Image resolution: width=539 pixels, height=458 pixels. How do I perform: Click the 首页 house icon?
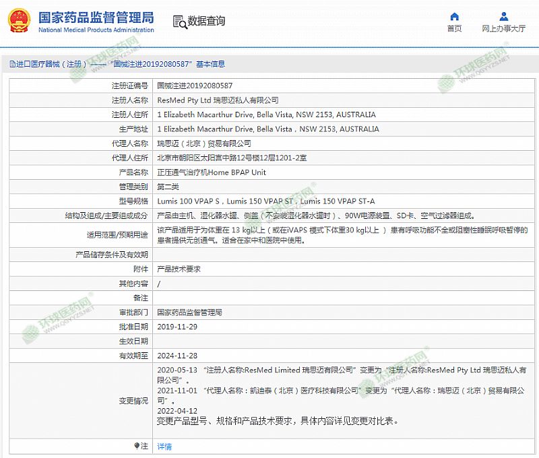(454, 16)
